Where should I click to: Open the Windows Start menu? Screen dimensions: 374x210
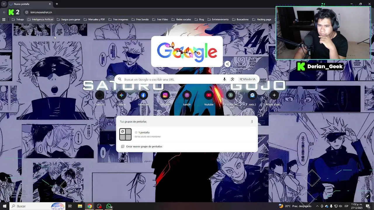click(x=4, y=206)
